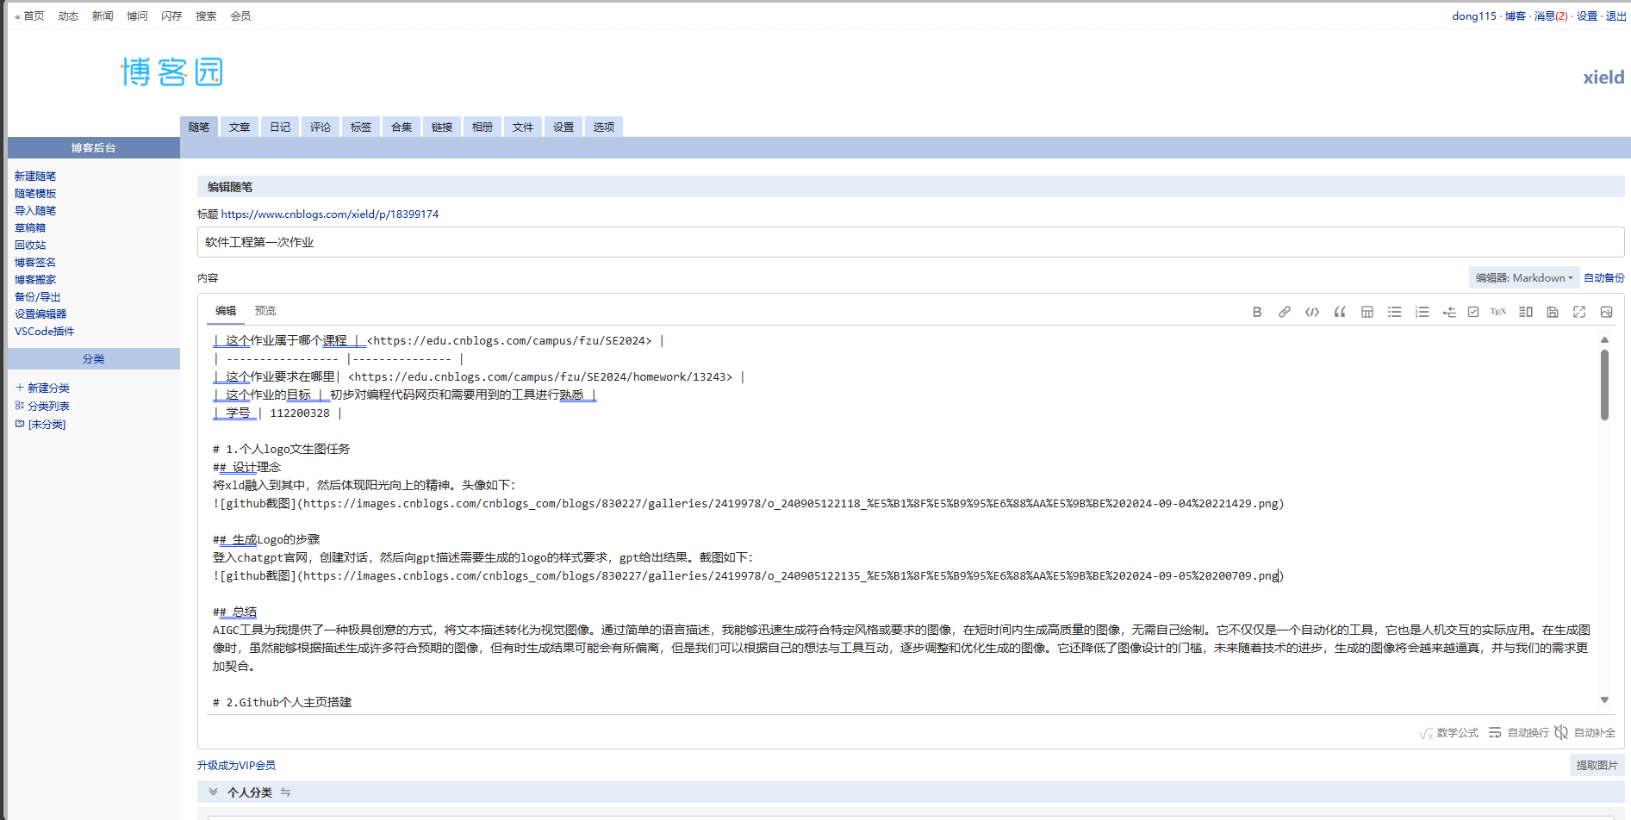Screen dimensions: 1631x820
Task: Open 分类列表 category list
Action: point(43,406)
